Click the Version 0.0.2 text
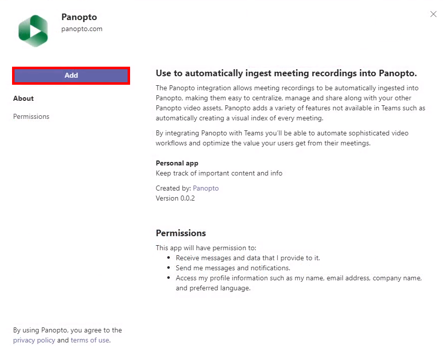Image resolution: width=443 pixels, height=351 pixels. 175,199
